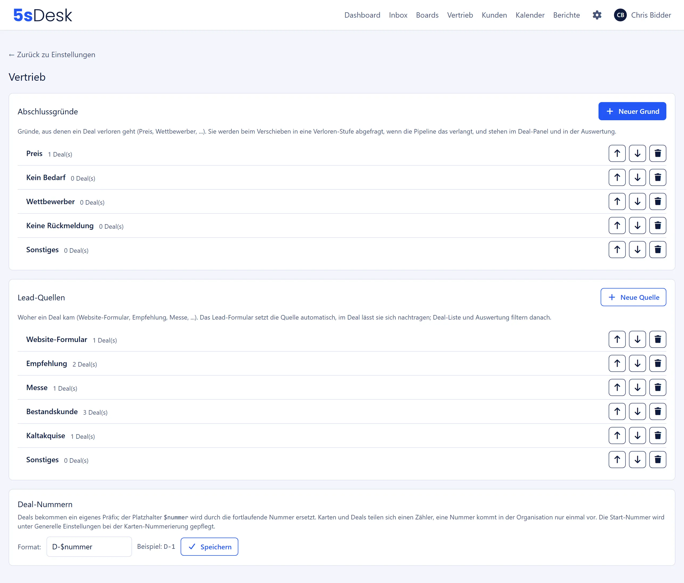This screenshot has width=684, height=583.
Task: Delete the Kaltakquise lead source
Action: [658, 436]
